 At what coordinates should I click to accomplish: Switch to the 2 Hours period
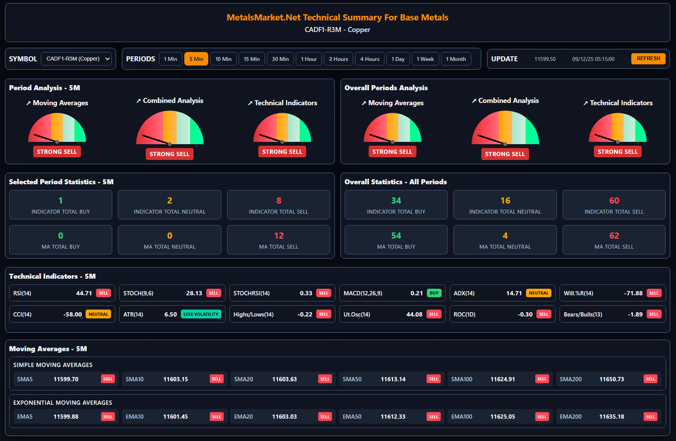(339, 59)
